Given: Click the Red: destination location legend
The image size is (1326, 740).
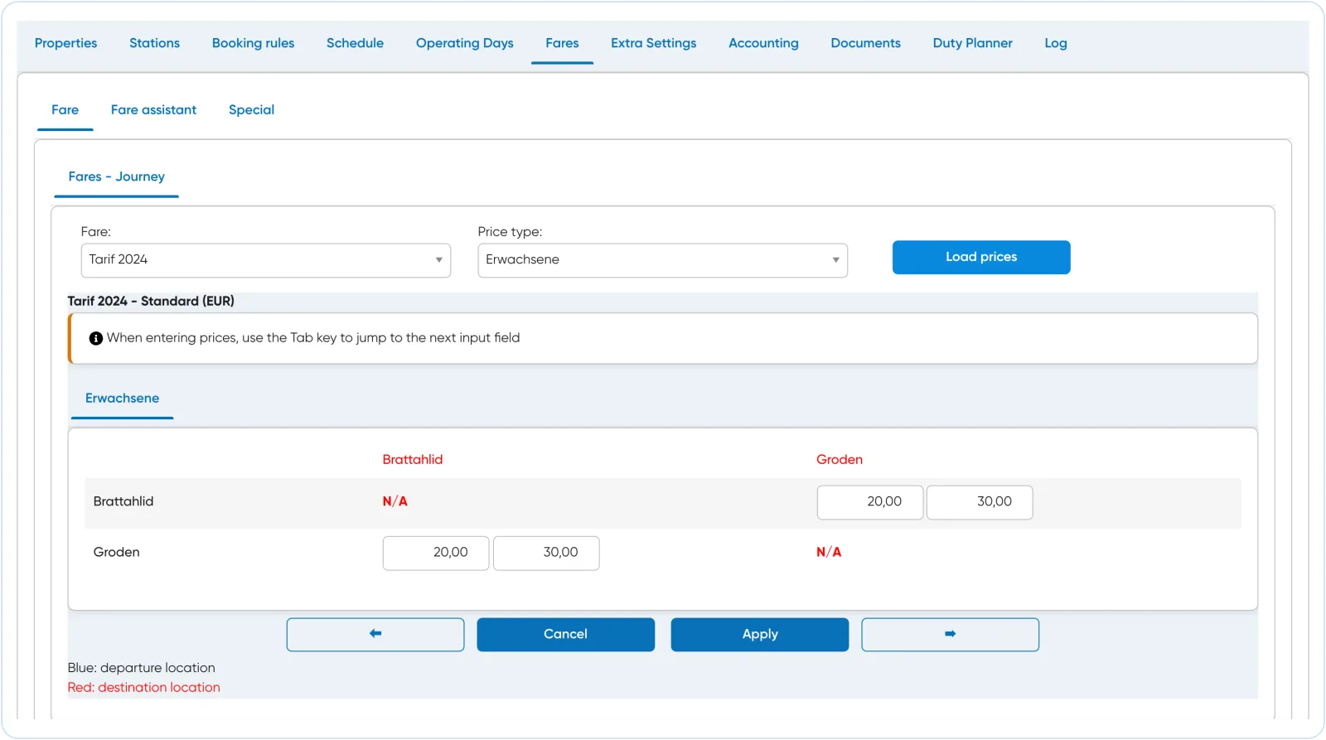Looking at the screenshot, I should point(144,688).
